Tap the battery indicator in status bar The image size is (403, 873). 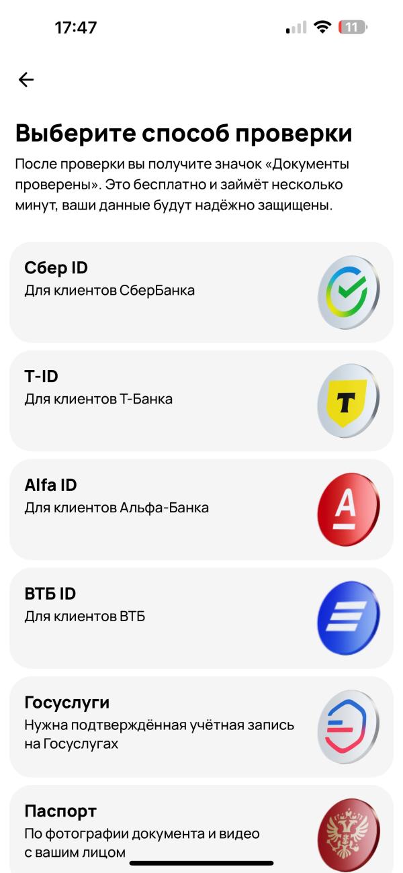355,28
